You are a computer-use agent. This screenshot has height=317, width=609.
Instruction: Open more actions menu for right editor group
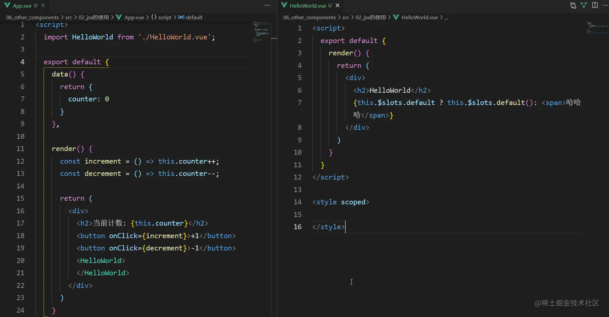(x=605, y=5)
